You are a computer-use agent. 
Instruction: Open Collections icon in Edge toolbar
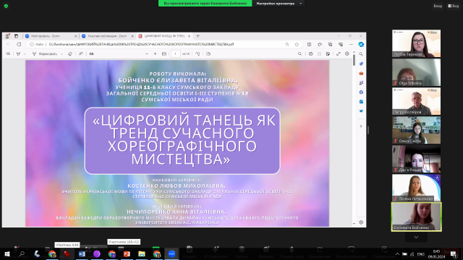point(330,44)
